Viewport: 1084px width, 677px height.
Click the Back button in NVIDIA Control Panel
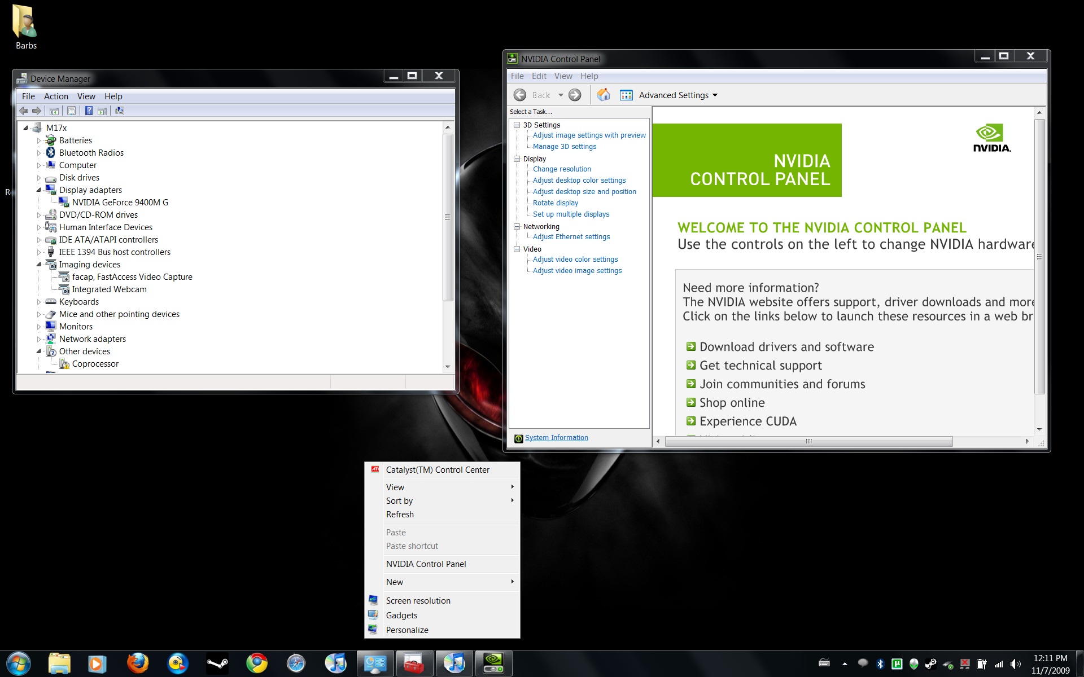(x=532, y=95)
